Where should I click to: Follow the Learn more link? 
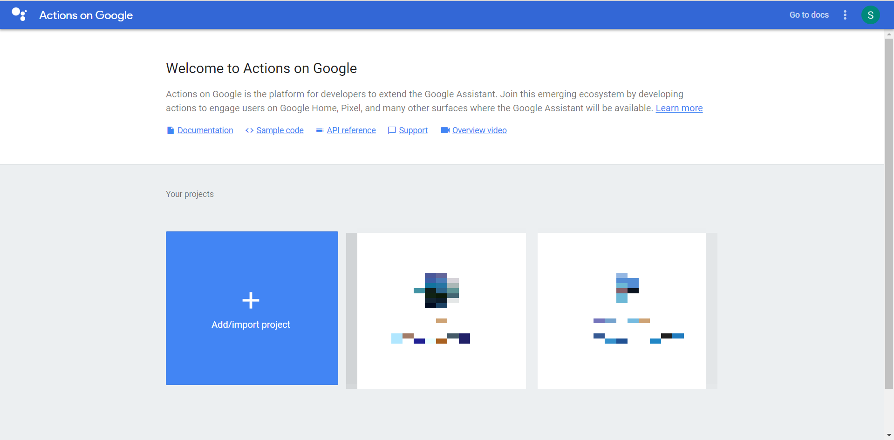tap(679, 108)
